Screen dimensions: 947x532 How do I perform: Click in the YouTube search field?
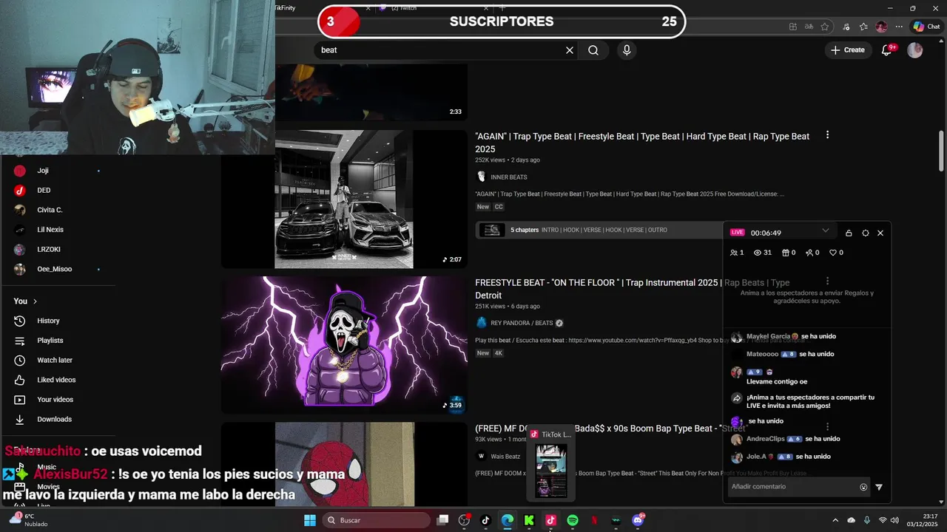tap(440, 50)
